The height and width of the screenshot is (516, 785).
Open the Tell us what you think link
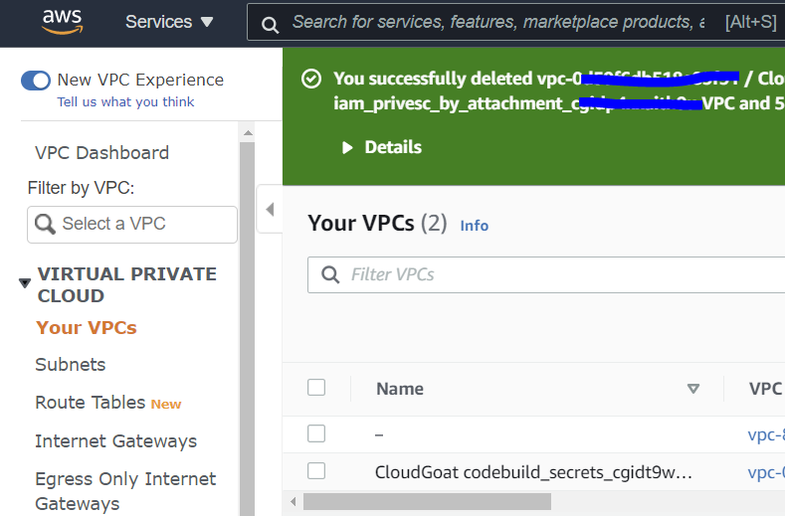(125, 102)
